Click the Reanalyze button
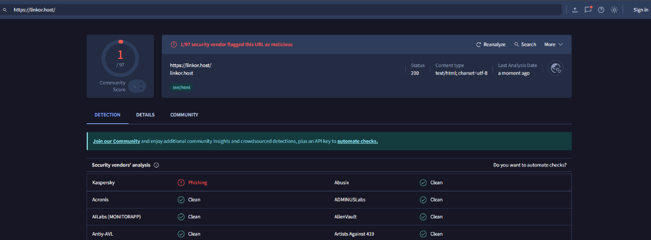651x240 pixels. 491,44
